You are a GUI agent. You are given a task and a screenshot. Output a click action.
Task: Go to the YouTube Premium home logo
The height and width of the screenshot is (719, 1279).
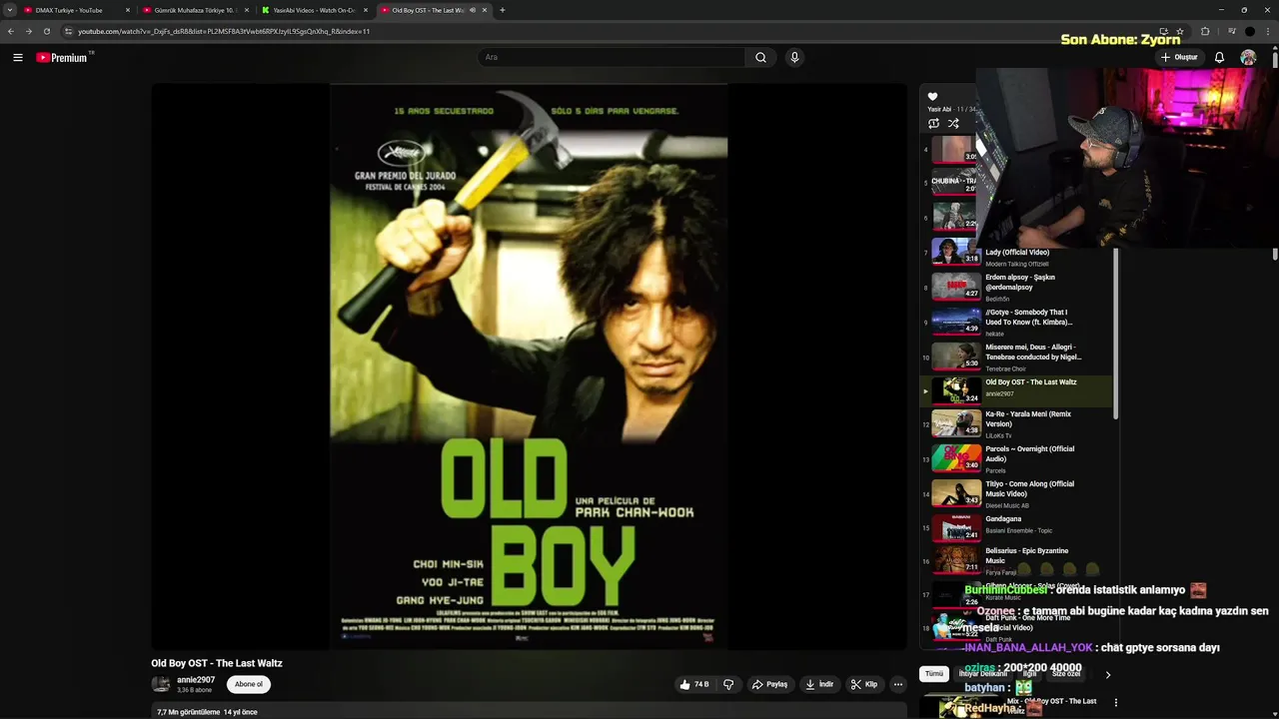coord(64,58)
